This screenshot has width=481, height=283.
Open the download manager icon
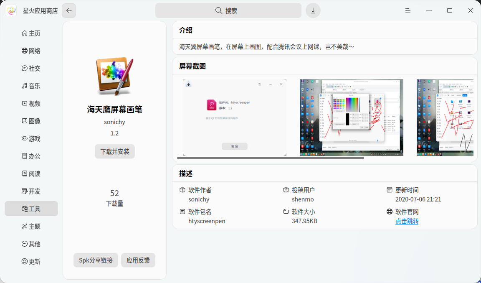313,10
